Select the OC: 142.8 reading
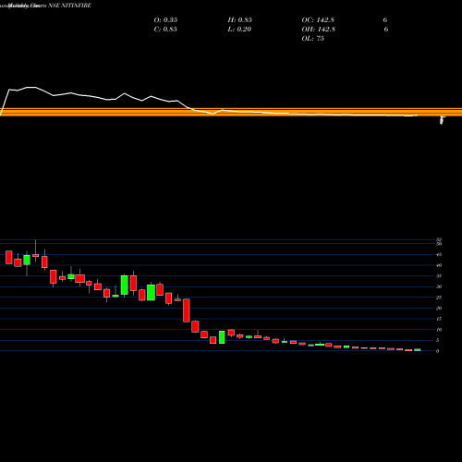Screen dimensions: 462x462 click(x=318, y=20)
